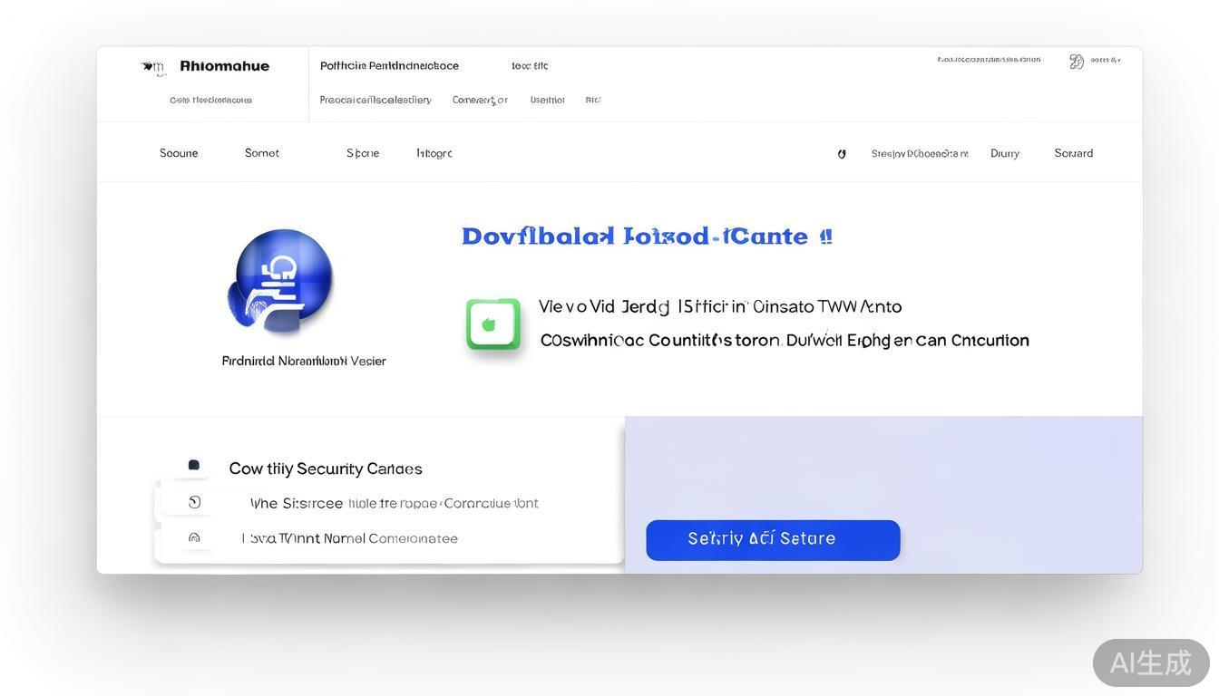Click the Diurry link in navigation
The height and width of the screenshot is (696, 1219).
1005,153
